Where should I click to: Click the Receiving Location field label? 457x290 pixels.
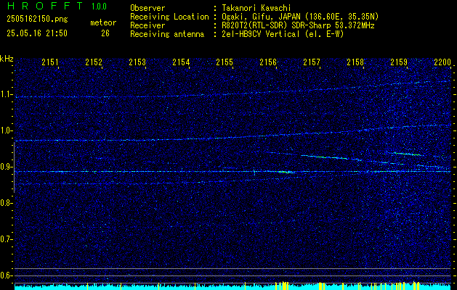click(x=169, y=17)
